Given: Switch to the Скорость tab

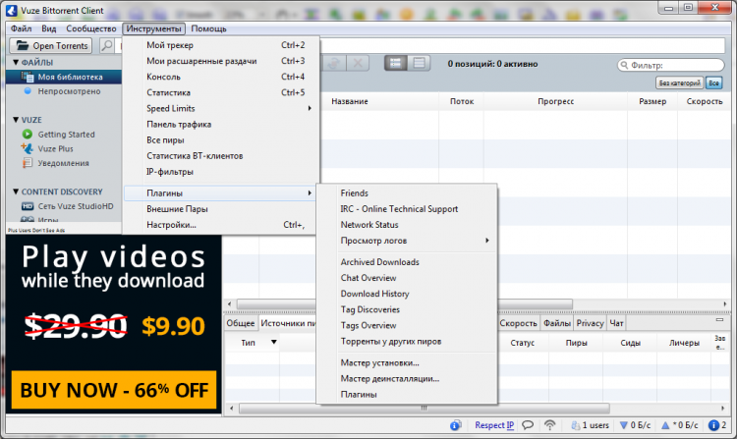Looking at the screenshot, I should click(518, 323).
